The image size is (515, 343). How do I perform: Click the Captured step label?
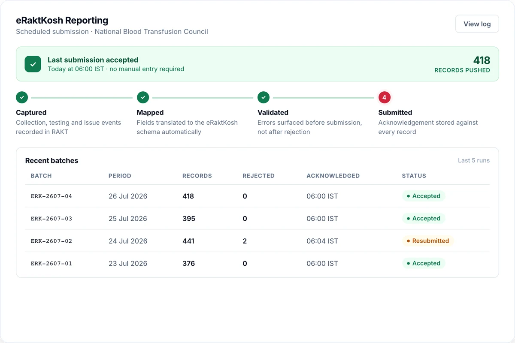tap(31, 112)
